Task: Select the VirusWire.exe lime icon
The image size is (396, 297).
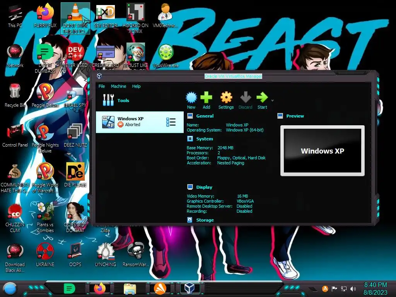Action: coord(166,56)
